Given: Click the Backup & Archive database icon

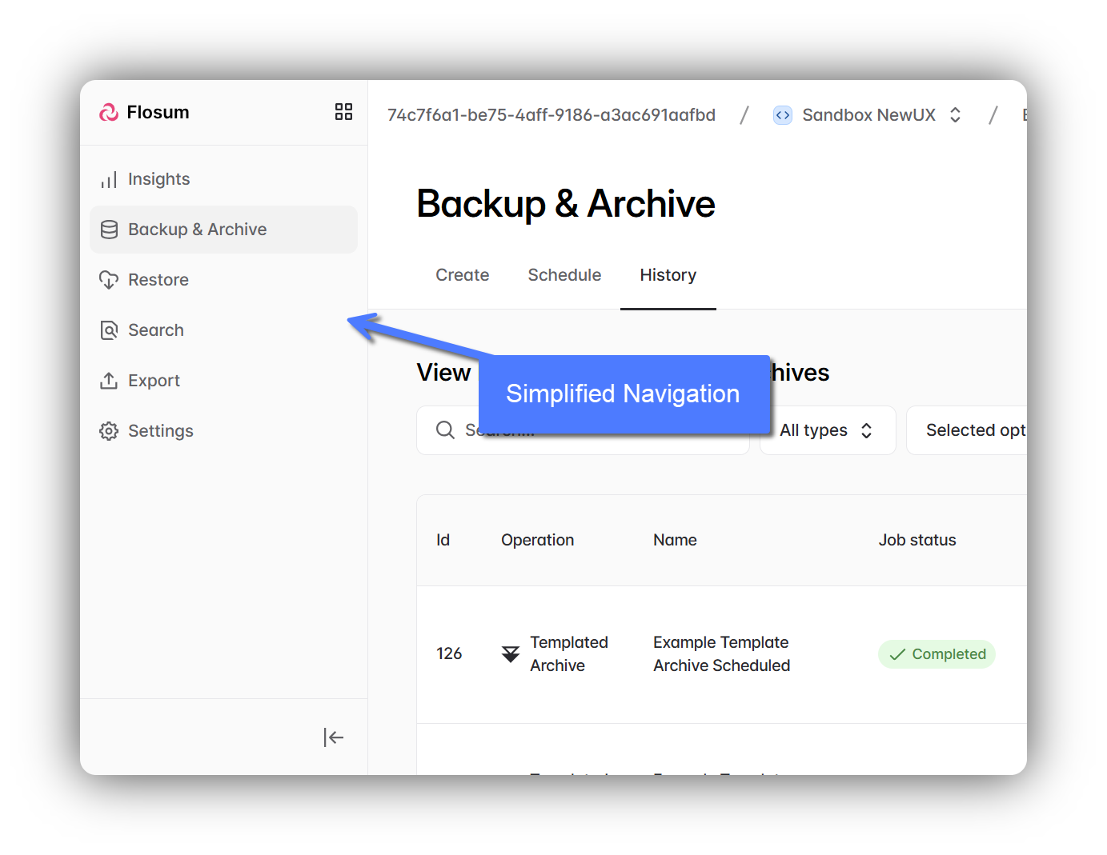Looking at the screenshot, I should click(109, 230).
